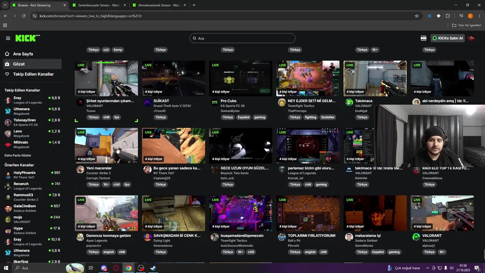Switch to Ahmetesadselek Stream tab
The width and height of the screenshot is (485, 273).
pos(159,5)
